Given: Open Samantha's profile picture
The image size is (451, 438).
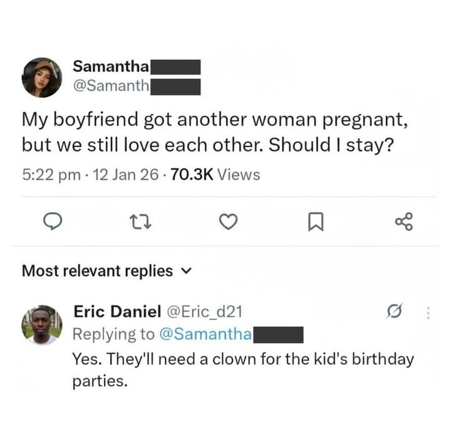Looking at the screenshot, I should pos(42,78).
